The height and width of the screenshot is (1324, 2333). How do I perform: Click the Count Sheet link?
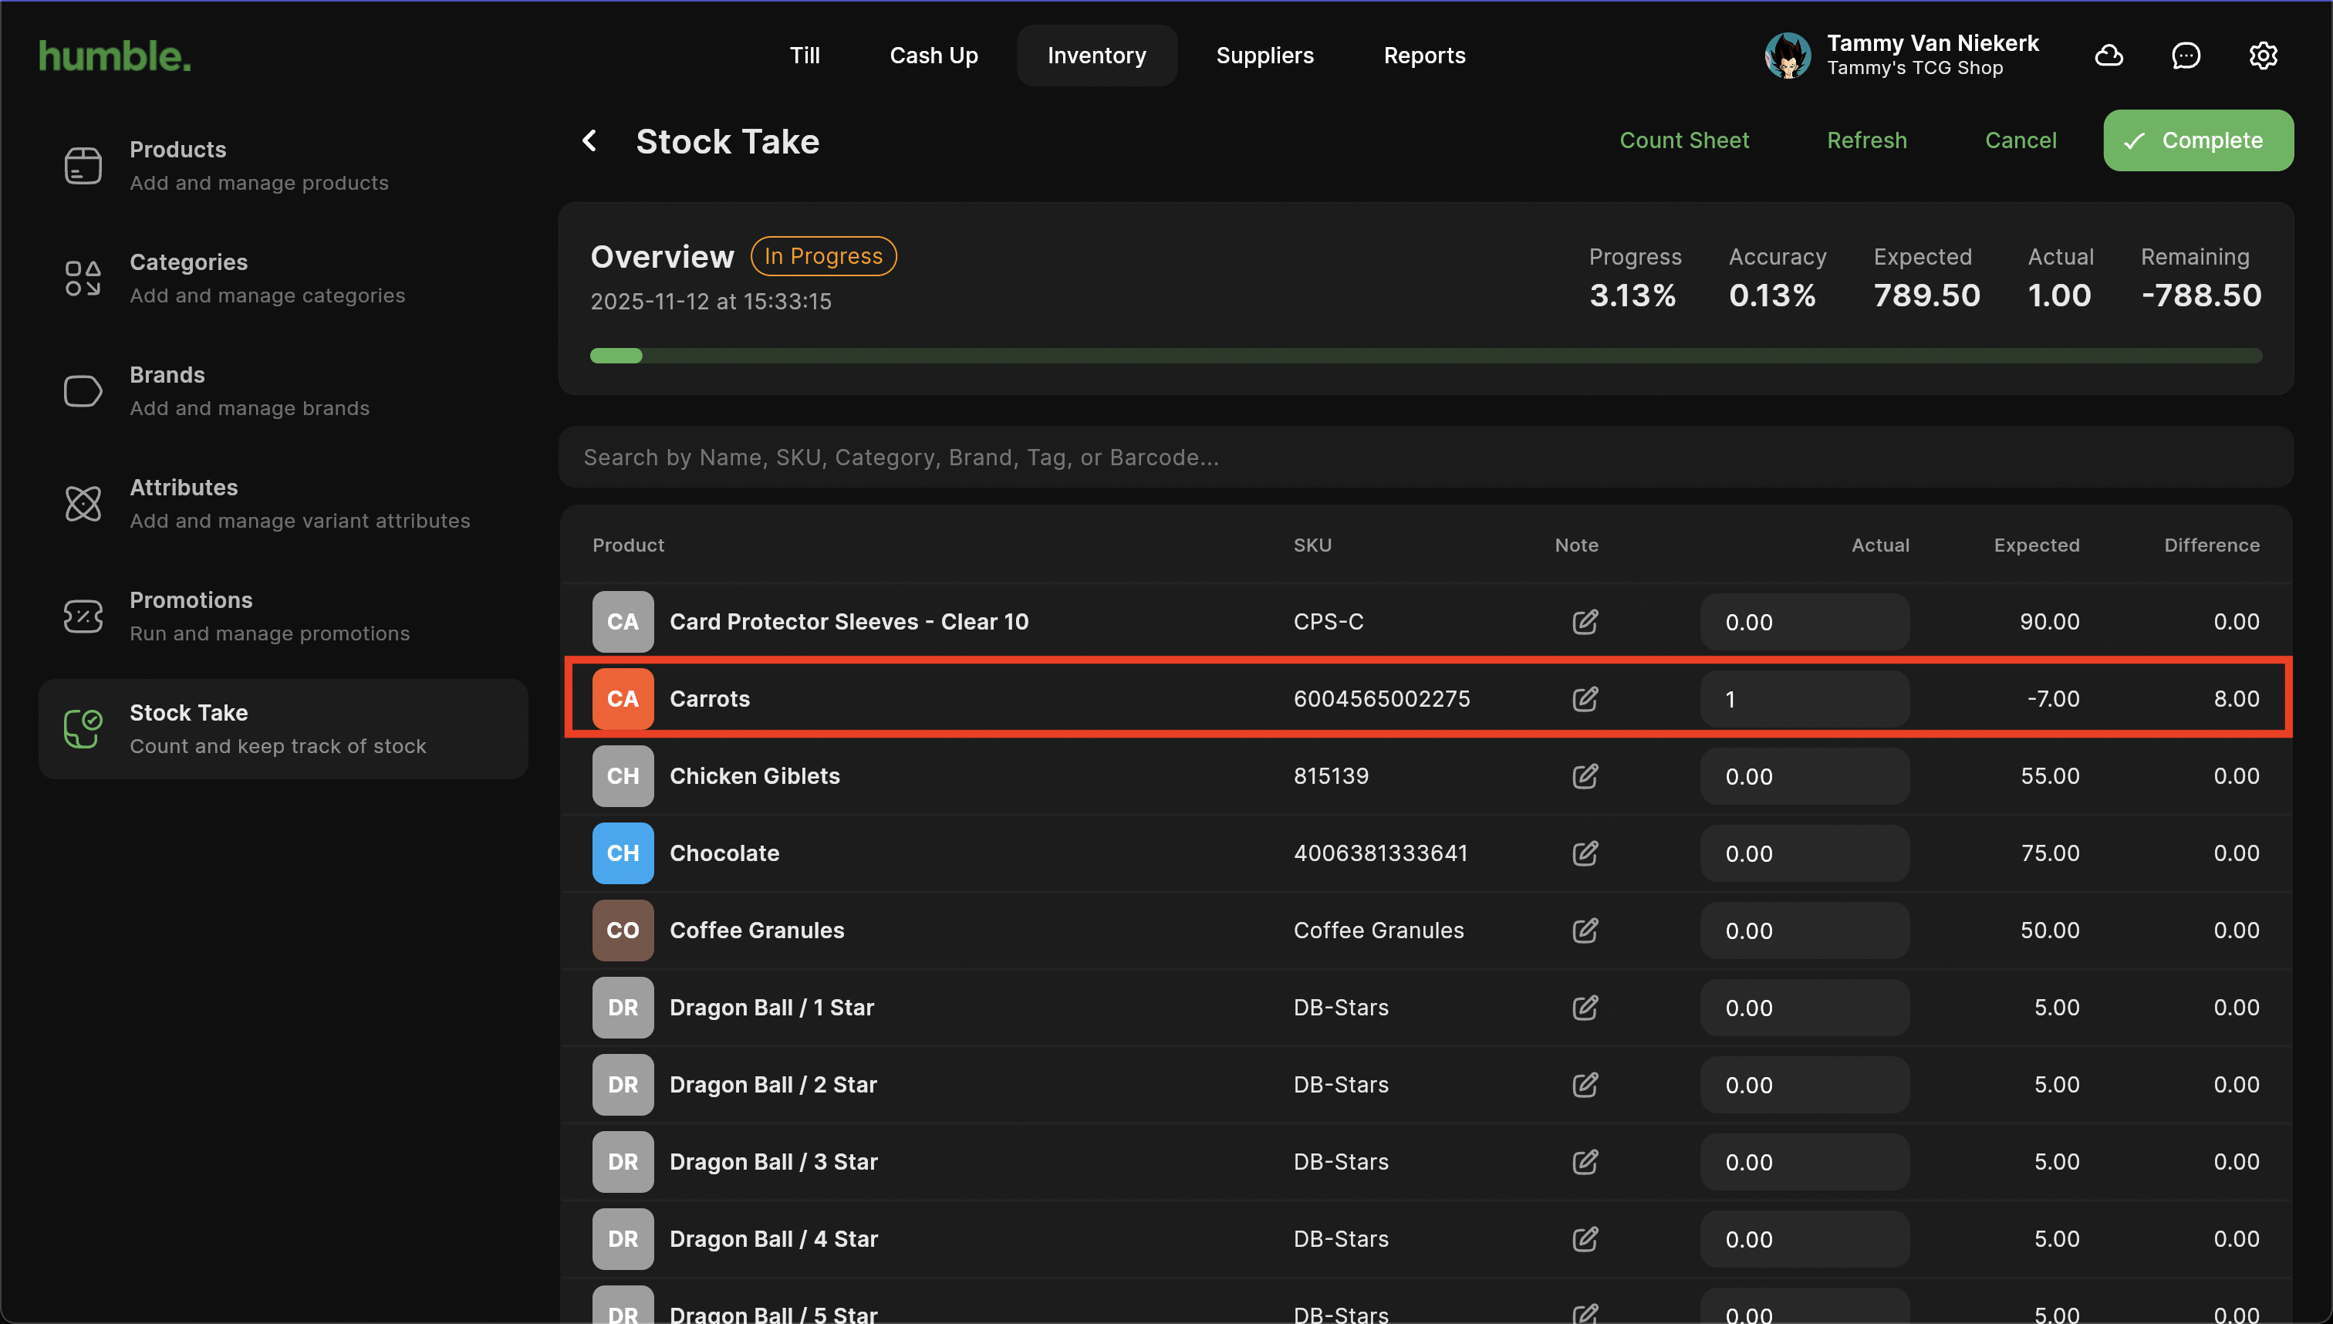pos(1684,141)
